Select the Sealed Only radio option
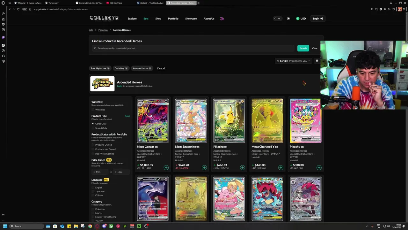Viewport: 408px width, 230px height. pyautogui.click(x=93, y=128)
